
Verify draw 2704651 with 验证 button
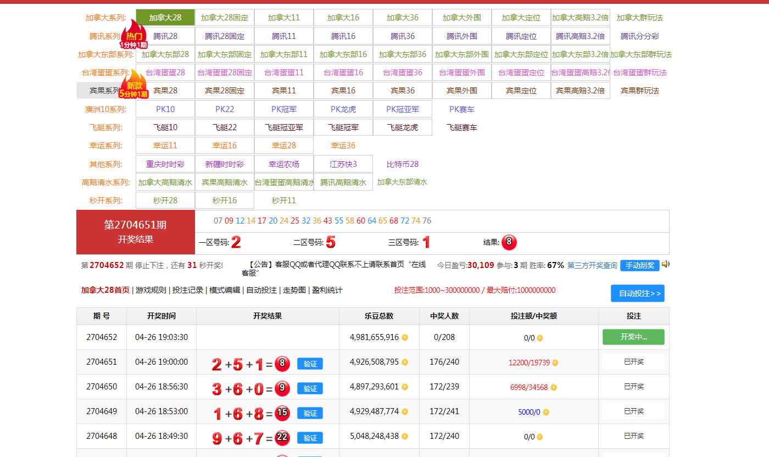pyautogui.click(x=310, y=364)
